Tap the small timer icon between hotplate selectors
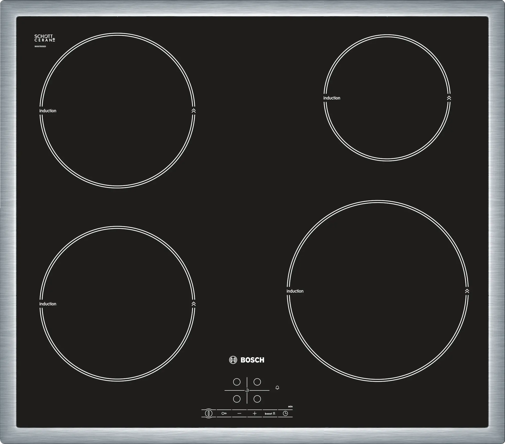 click(247, 390)
